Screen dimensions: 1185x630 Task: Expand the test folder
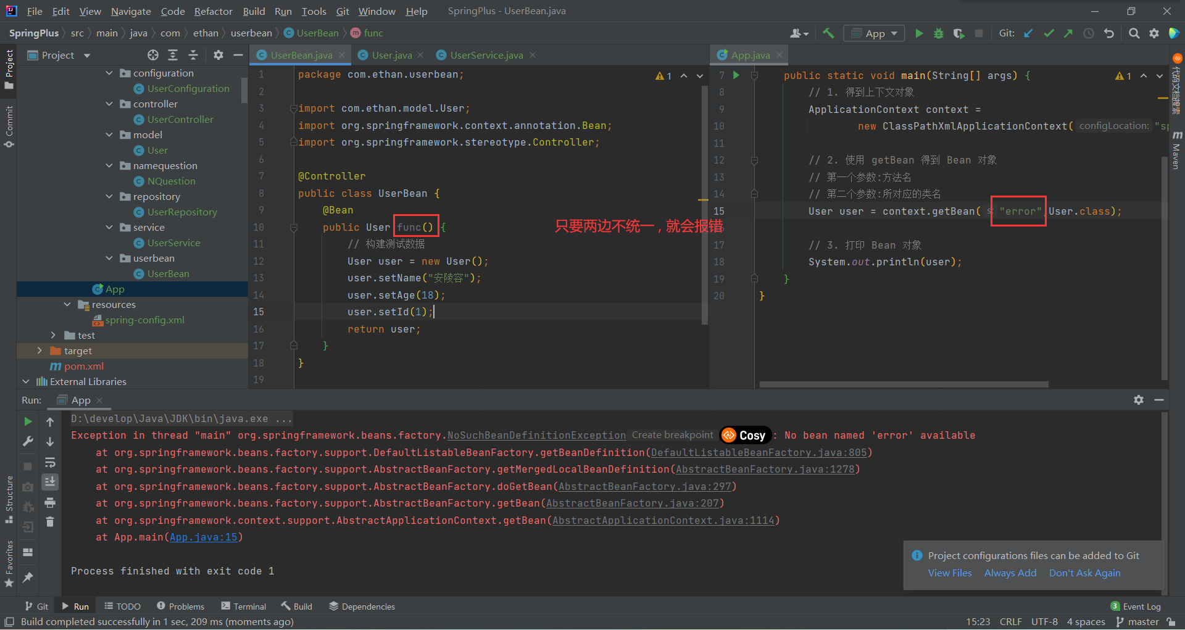(x=53, y=335)
